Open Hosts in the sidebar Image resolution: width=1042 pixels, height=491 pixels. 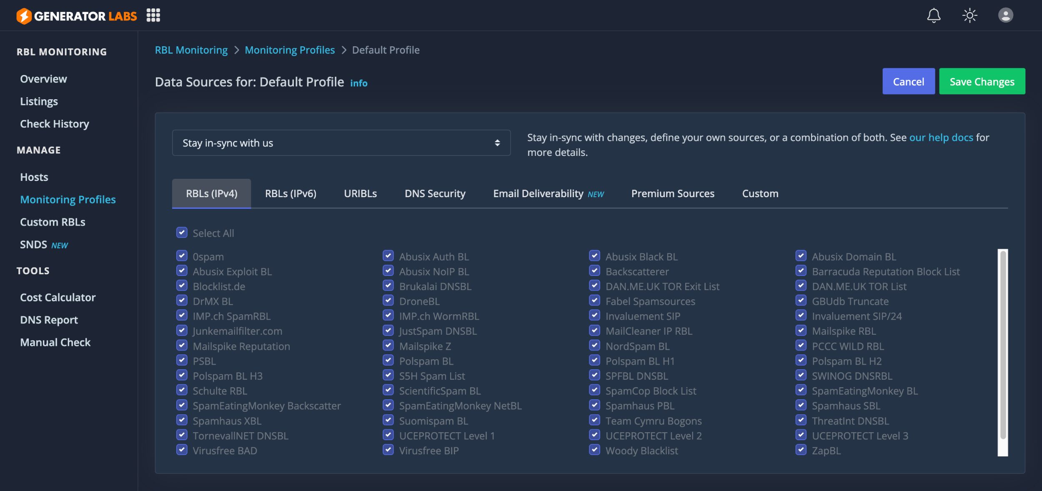(x=34, y=177)
